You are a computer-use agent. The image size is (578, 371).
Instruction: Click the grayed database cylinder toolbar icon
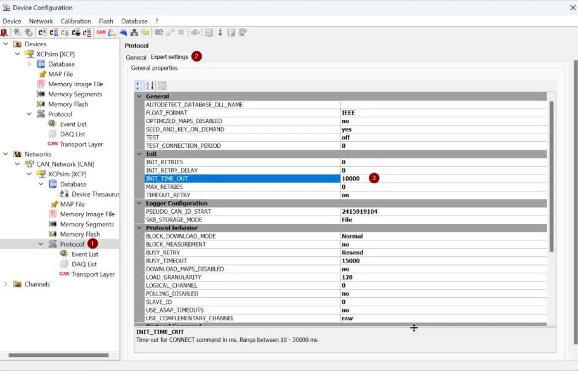pyautogui.click(x=209, y=32)
